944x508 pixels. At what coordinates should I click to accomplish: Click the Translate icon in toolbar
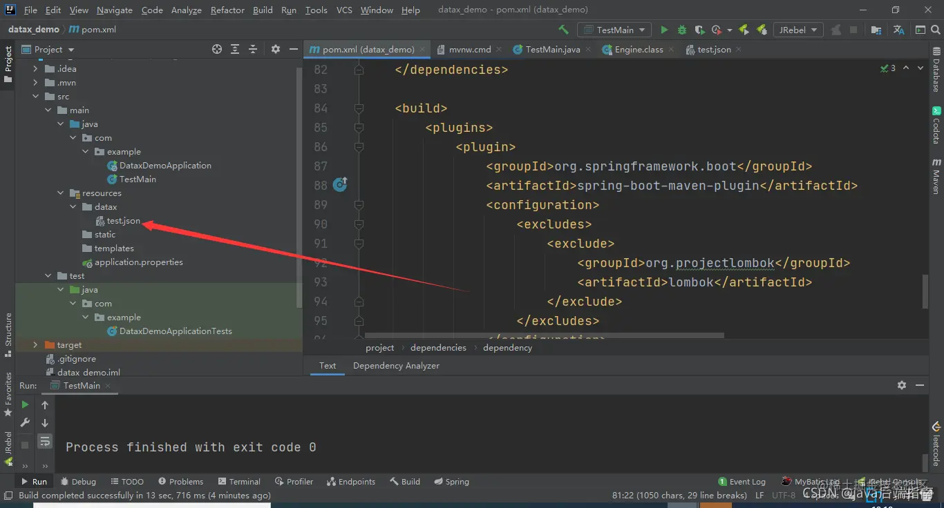(x=898, y=30)
